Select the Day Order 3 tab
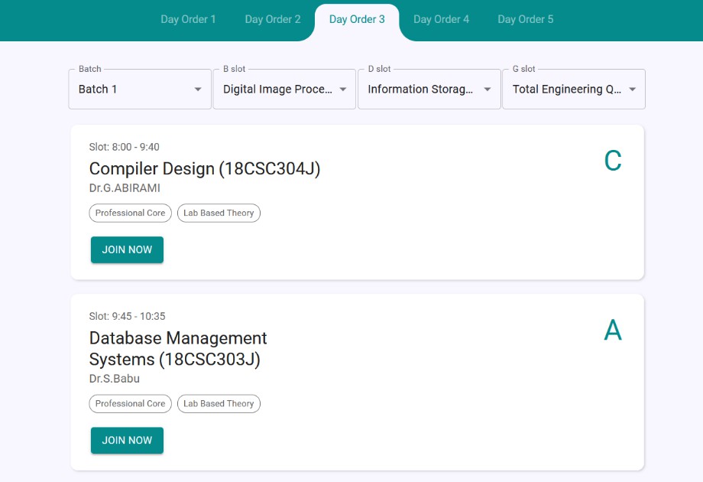This screenshot has height=482, width=703. [357, 19]
